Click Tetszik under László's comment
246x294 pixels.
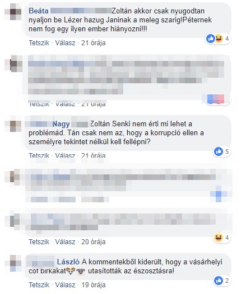pos(39,285)
